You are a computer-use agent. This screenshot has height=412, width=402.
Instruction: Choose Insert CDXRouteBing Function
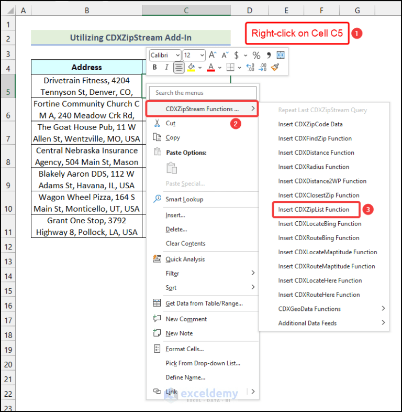tap(319, 238)
